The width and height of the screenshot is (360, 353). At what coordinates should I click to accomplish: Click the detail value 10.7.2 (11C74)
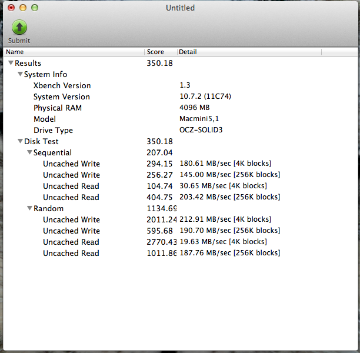click(205, 96)
